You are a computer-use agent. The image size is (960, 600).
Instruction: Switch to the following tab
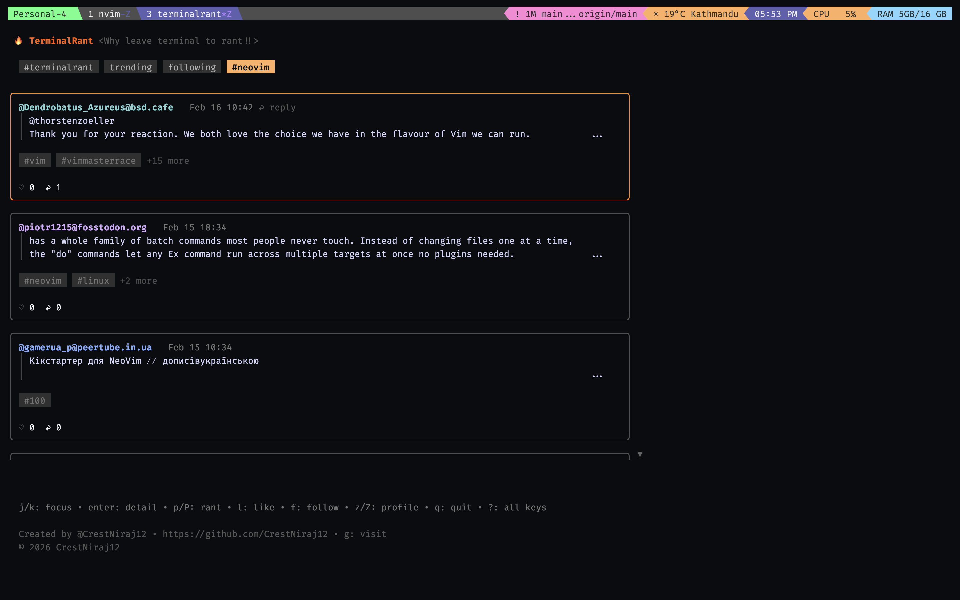(x=192, y=67)
